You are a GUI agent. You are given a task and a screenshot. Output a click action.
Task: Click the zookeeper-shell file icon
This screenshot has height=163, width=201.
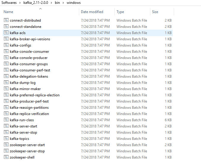[x=7, y=157]
